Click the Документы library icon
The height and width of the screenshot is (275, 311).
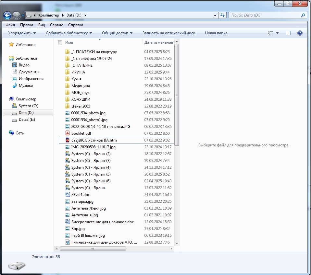point(15,72)
